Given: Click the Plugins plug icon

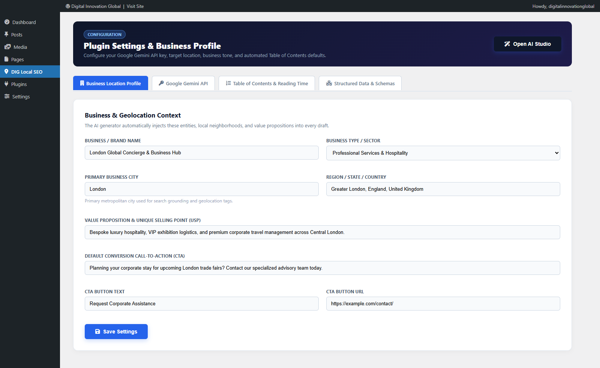Looking at the screenshot, I should pyautogui.click(x=6, y=84).
